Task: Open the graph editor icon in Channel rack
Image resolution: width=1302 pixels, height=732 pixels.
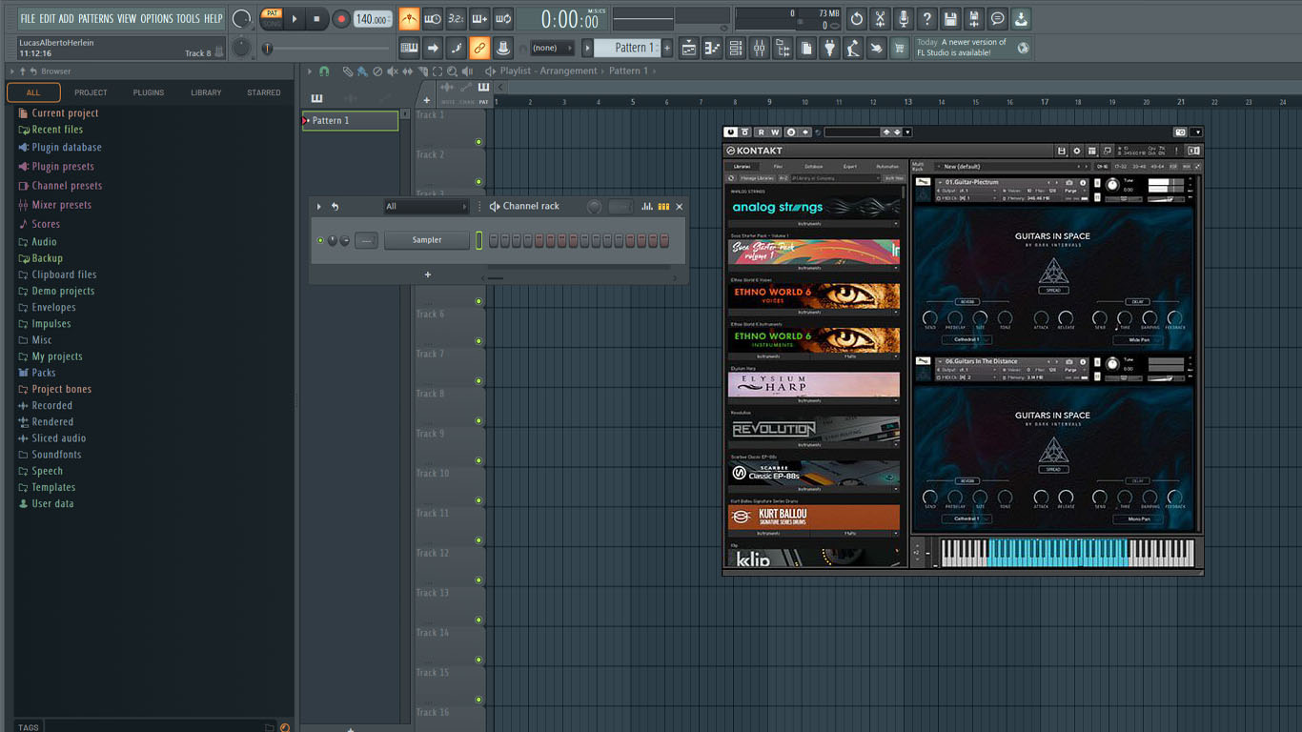Action: click(x=647, y=206)
